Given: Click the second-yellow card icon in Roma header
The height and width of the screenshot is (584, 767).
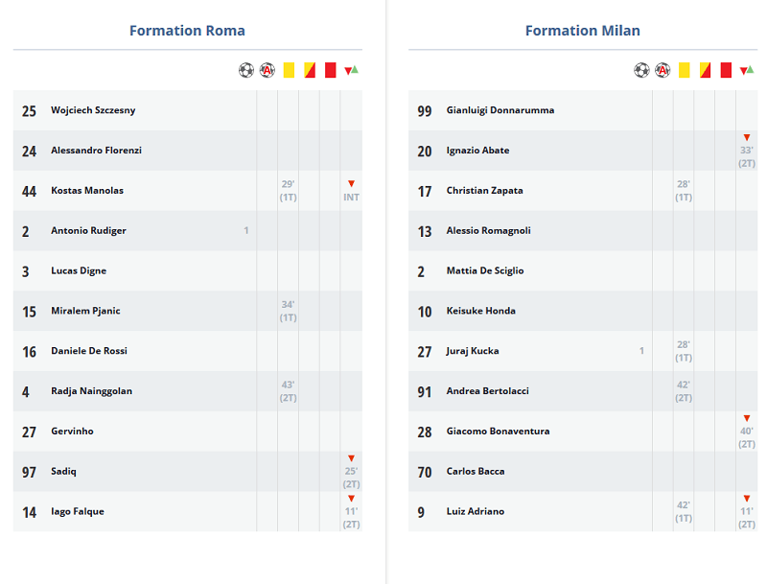Looking at the screenshot, I should click(310, 70).
